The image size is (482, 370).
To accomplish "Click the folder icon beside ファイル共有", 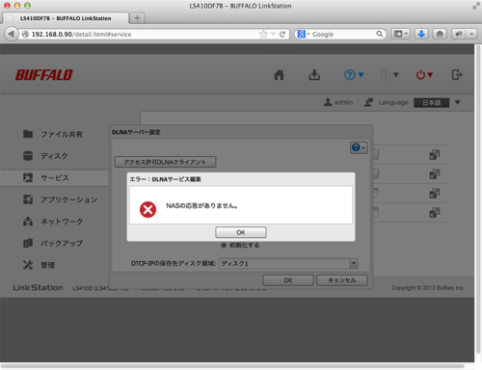I will coord(28,134).
